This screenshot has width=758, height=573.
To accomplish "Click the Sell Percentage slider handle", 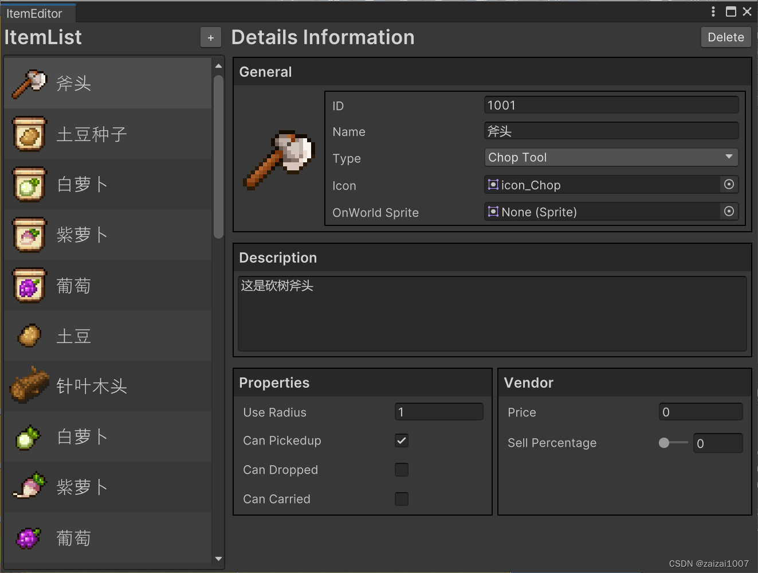I will click(664, 443).
